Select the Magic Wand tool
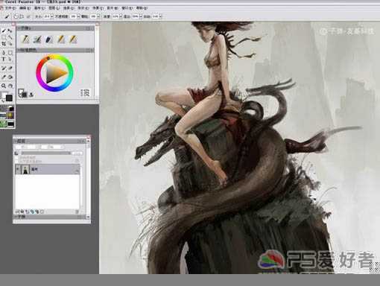380x286 pixels. click(x=10, y=37)
